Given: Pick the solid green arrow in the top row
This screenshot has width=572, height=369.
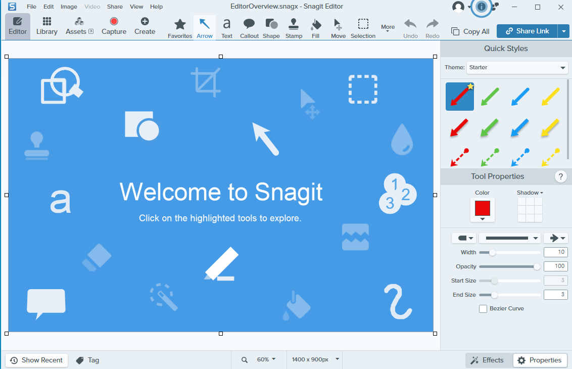Looking at the screenshot, I should point(490,97).
